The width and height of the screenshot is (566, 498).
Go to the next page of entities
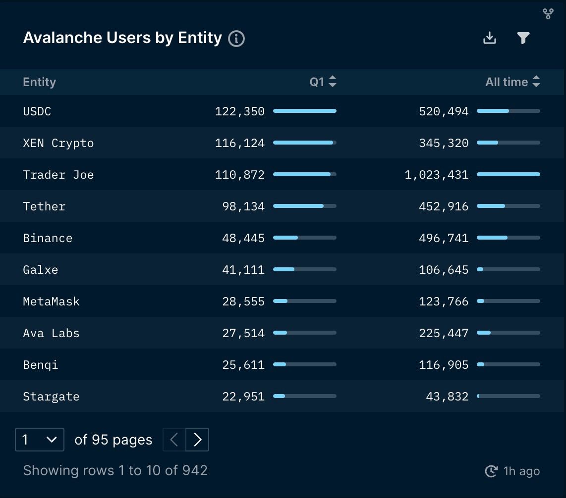[198, 440]
